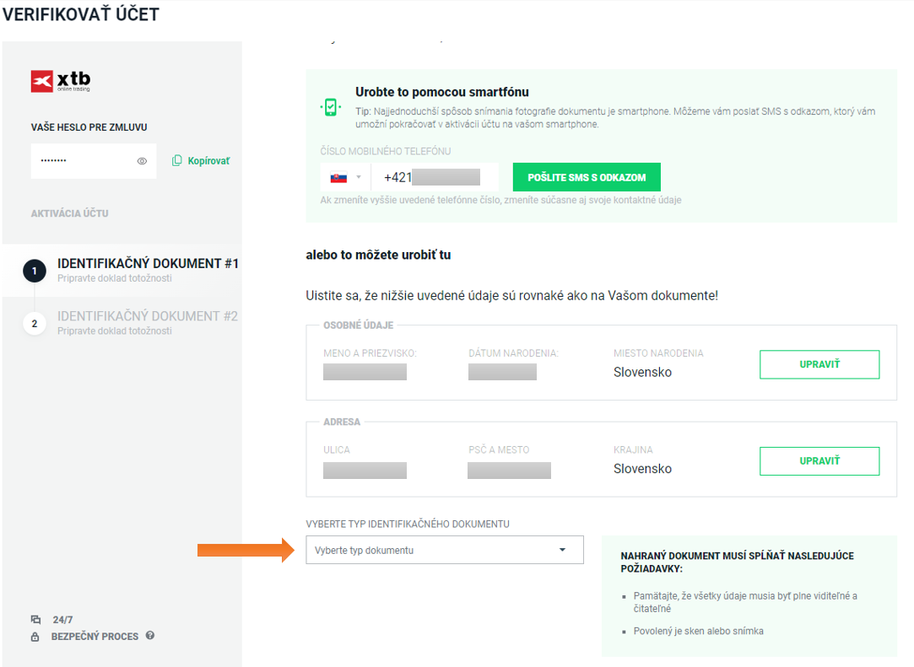Click the copy icon beside Kopírovať
The height and width of the screenshot is (667, 914).
pyautogui.click(x=177, y=160)
